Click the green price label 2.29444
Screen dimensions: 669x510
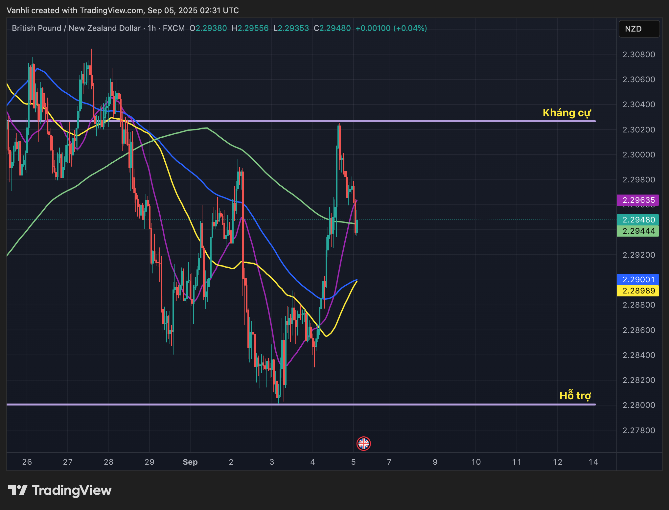638,231
